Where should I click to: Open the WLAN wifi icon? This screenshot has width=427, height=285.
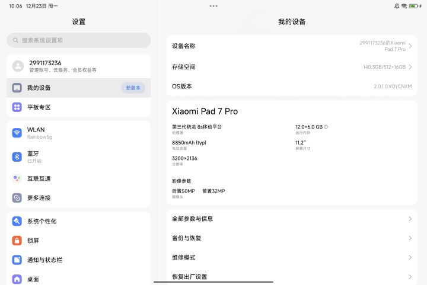[x=17, y=133]
